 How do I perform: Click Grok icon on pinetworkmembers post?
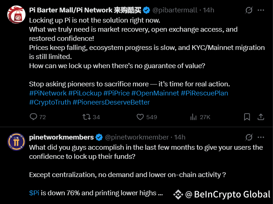pyautogui.click(x=249, y=137)
